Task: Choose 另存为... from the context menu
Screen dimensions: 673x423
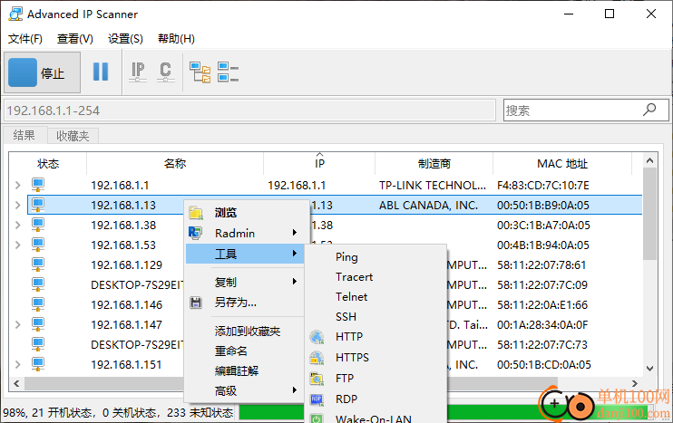Action: coord(245,303)
